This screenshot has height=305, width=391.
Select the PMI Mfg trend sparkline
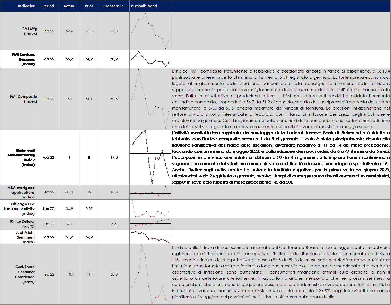point(150,31)
